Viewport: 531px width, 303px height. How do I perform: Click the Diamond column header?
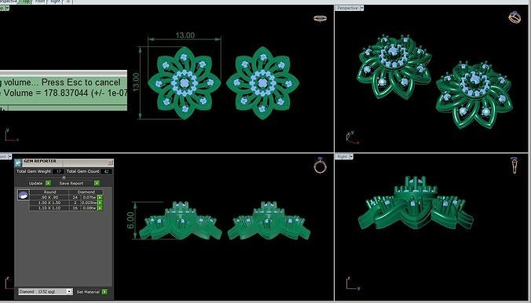(x=86, y=192)
